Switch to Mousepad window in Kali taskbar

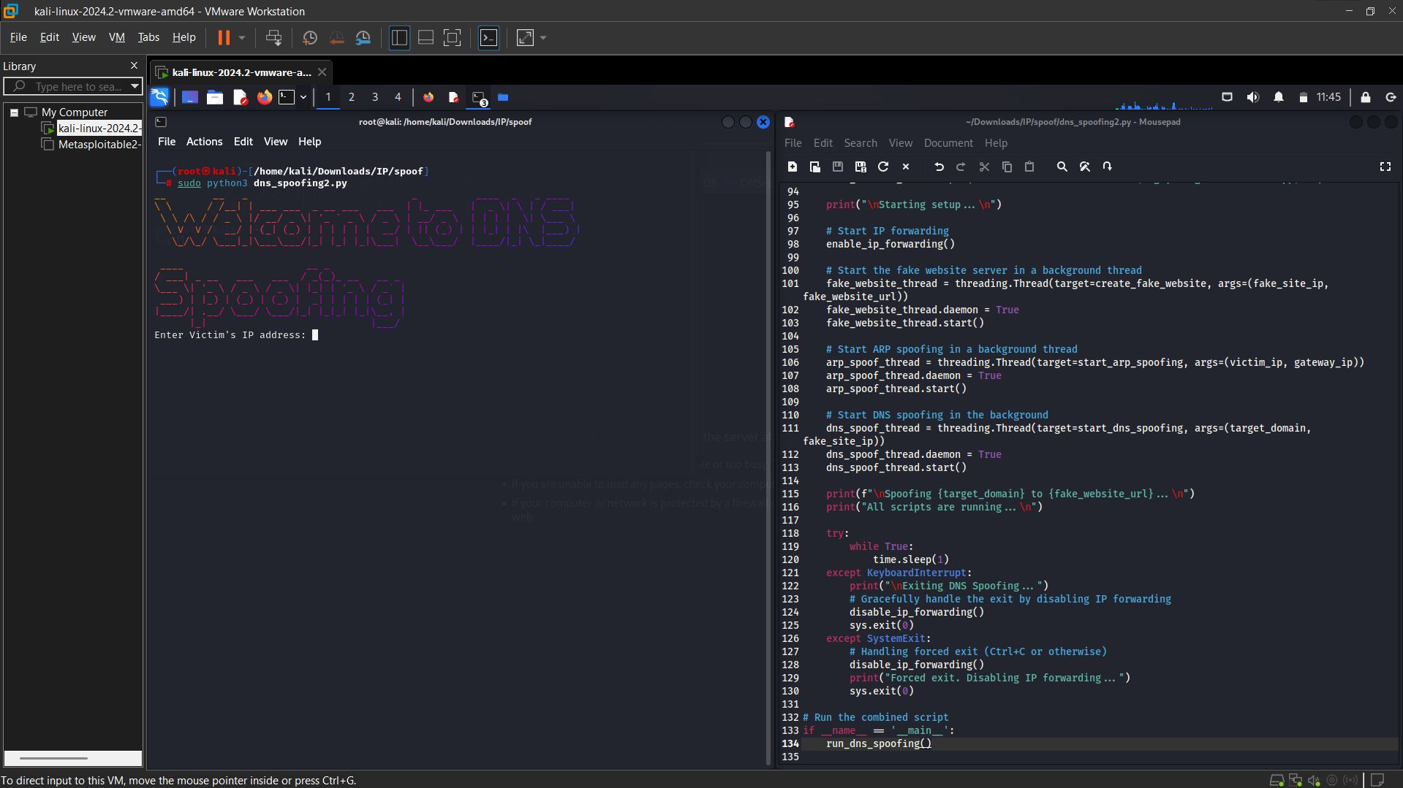coord(453,97)
